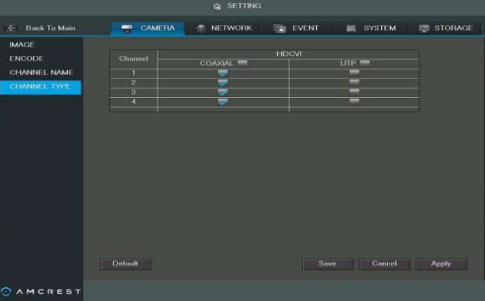Click the Apply button
The image size is (485, 301).
coord(441,264)
